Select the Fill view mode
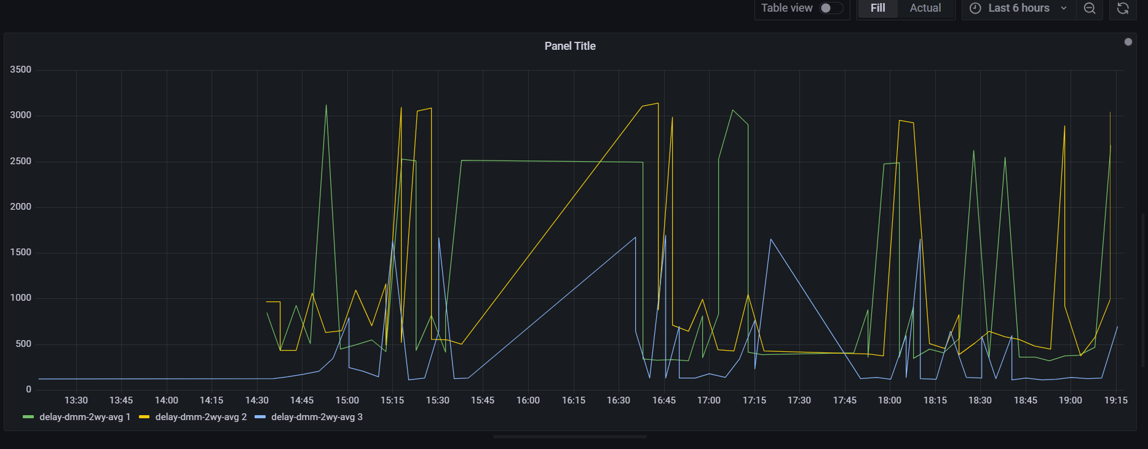Viewport: 1148px width, 449px height. tap(878, 8)
